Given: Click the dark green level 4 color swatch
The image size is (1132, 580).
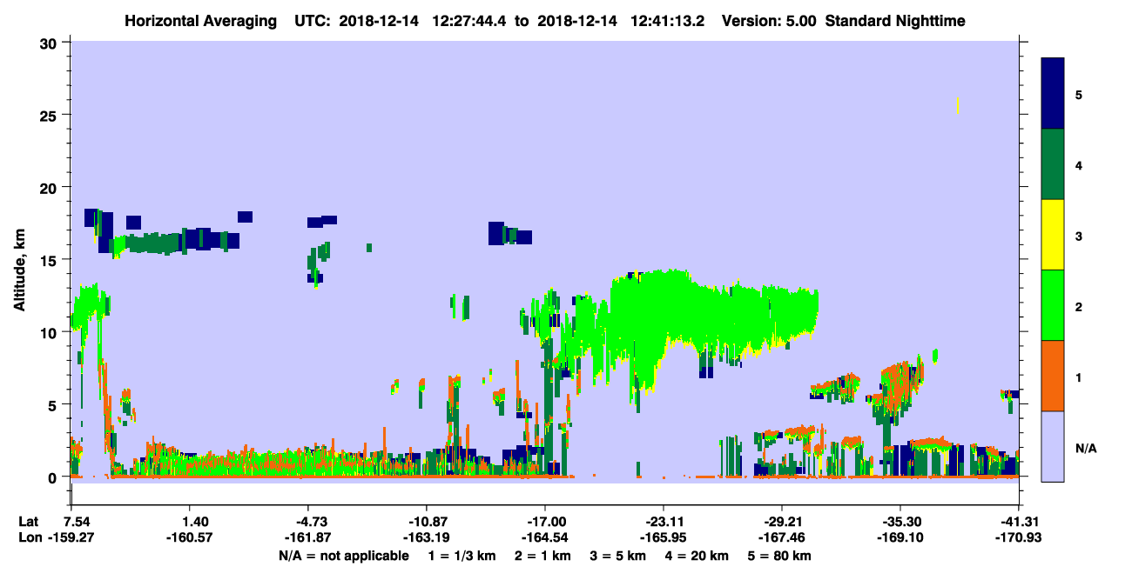Looking at the screenshot, I should coord(1053,164).
